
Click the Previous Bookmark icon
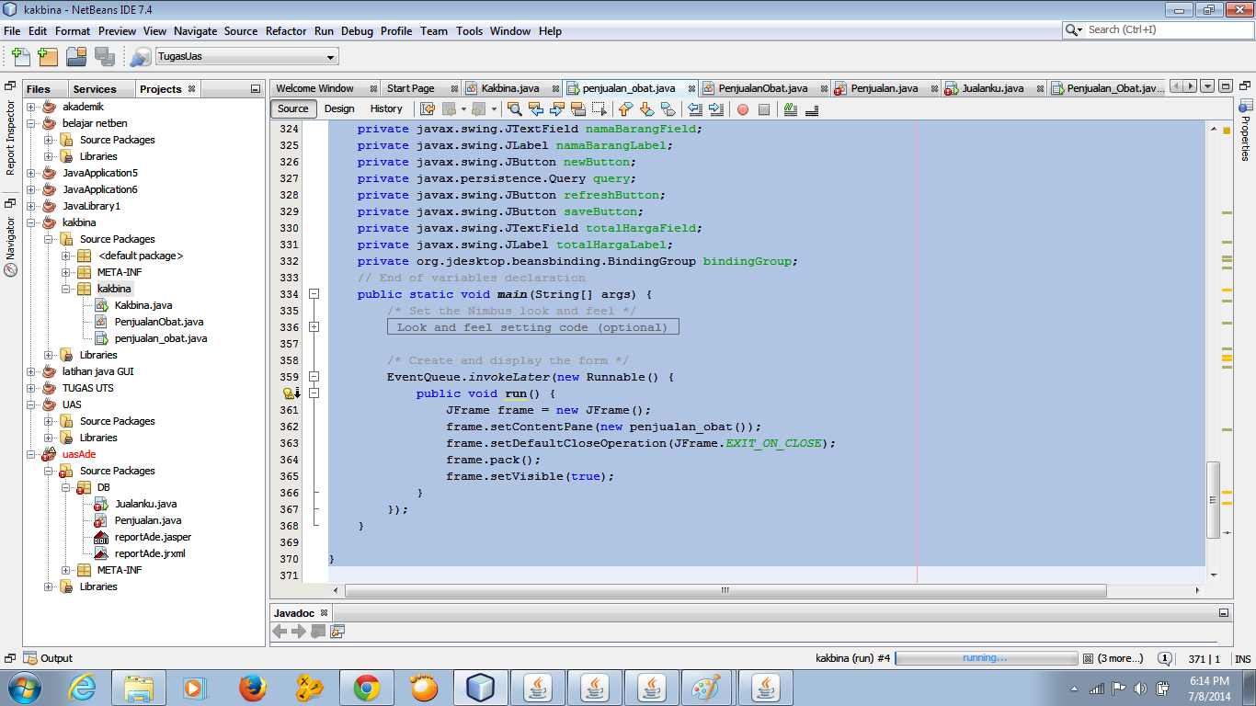[x=627, y=109]
